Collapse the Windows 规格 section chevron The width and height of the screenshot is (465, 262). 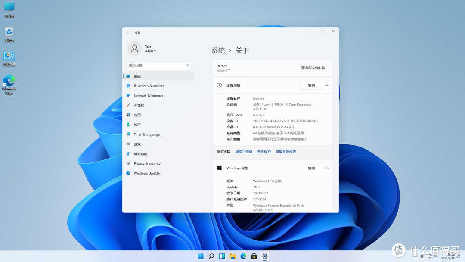click(327, 168)
